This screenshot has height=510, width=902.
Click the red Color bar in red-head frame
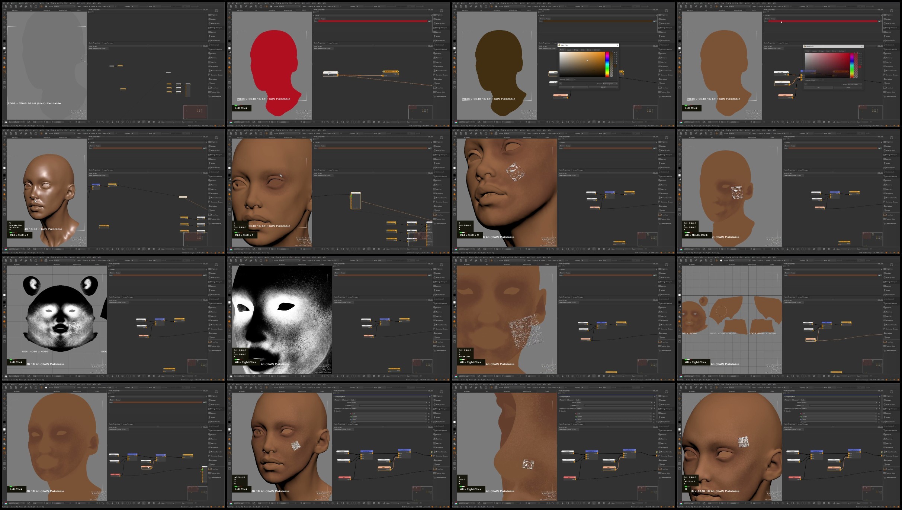[373, 21]
